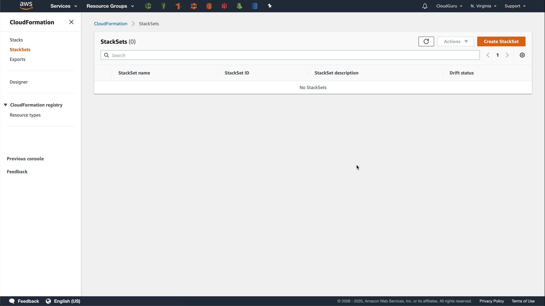This screenshot has height=306, width=545.
Task: Close the CloudFormation sidebar panel
Action: [x=71, y=22]
